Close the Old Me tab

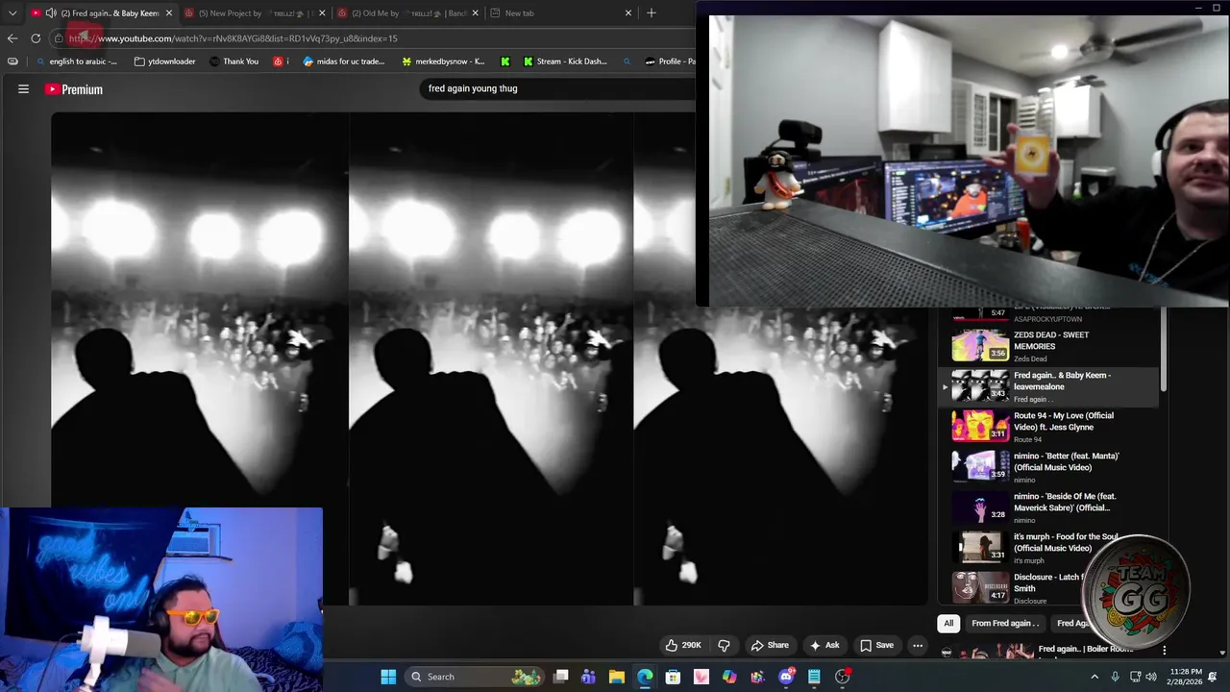(x=475, y=13)
